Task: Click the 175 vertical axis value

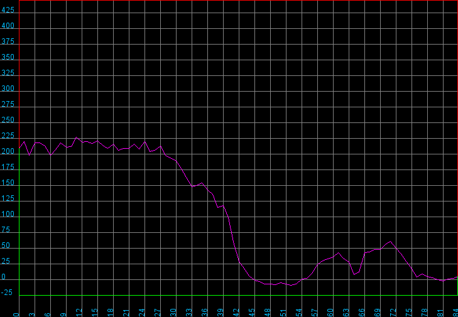Action: (x=8, y=167)
